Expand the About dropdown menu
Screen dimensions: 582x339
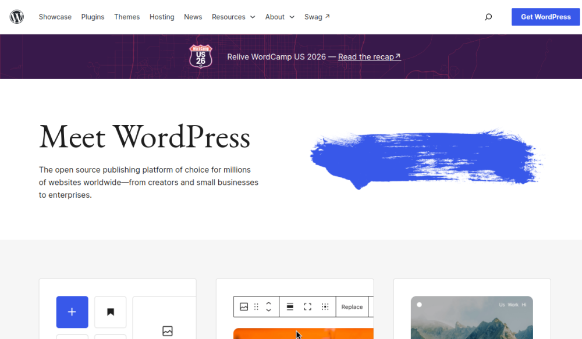point(280,17)
